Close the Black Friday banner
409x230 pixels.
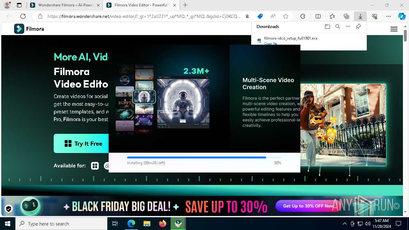click(x=397, y=206)
